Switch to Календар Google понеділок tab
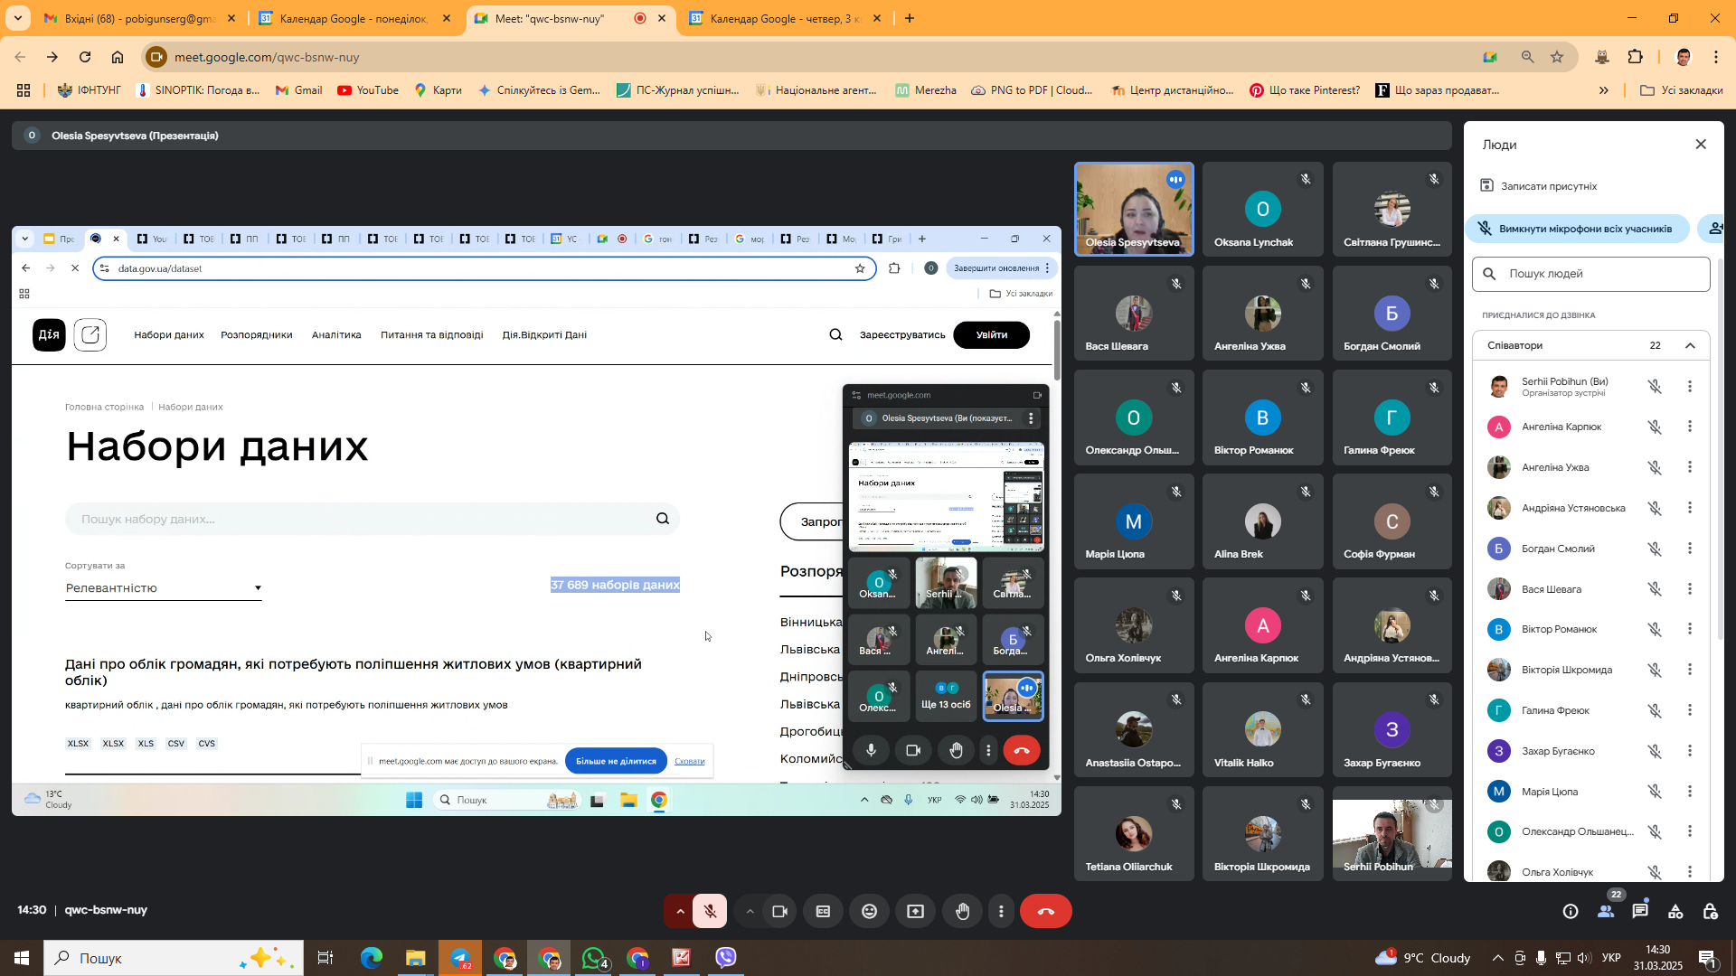Screen dimensions: 1736x976 [353, 18]
